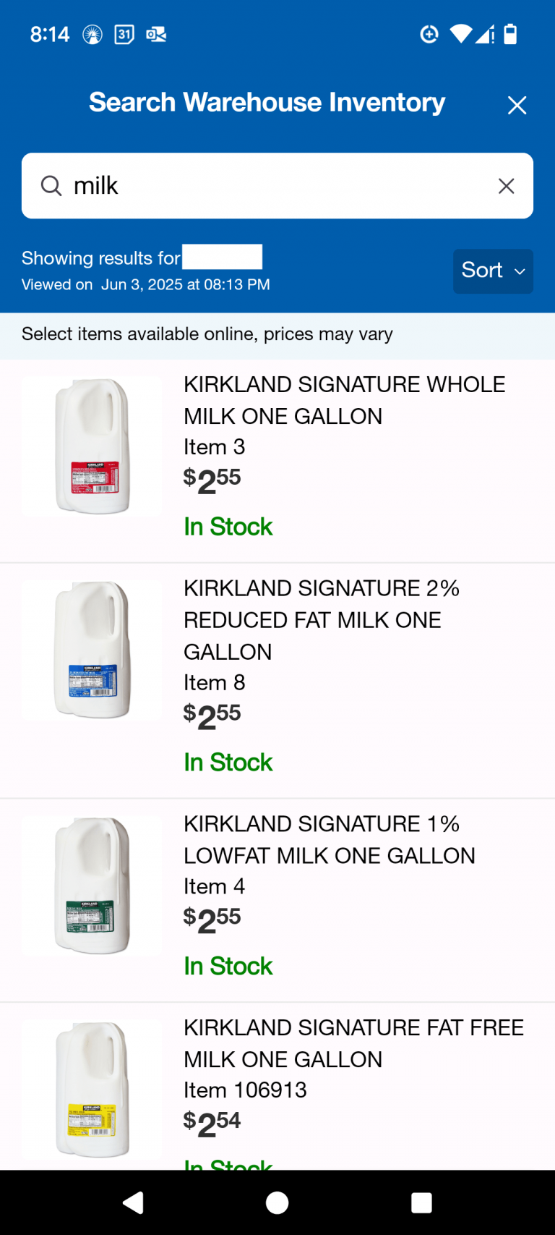Open the 1% lowfat milk thumbnail

click(x=92, y=886)
